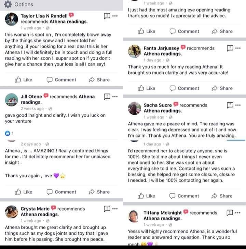Click Crysta Marie's profile name

click(x=35, y=209)
